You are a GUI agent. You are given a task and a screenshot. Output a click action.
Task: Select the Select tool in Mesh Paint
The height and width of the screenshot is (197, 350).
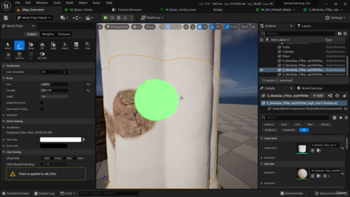point(8,45)
